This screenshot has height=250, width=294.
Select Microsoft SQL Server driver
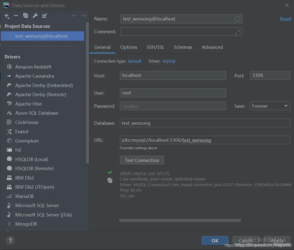37,206
